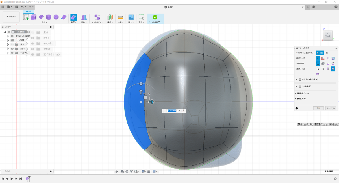
Task: Select the form Box tool
Action: 34,17
